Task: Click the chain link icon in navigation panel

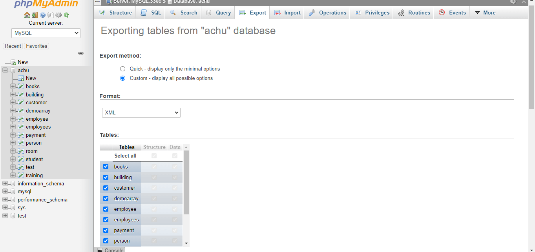Action: tap(81, 53)
